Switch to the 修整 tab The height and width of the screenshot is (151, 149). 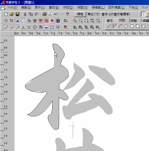(134, 21)
